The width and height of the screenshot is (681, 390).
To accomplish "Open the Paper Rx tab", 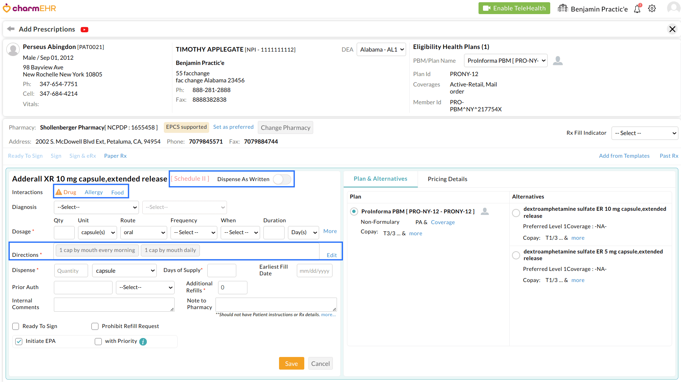I will point(115,156).
